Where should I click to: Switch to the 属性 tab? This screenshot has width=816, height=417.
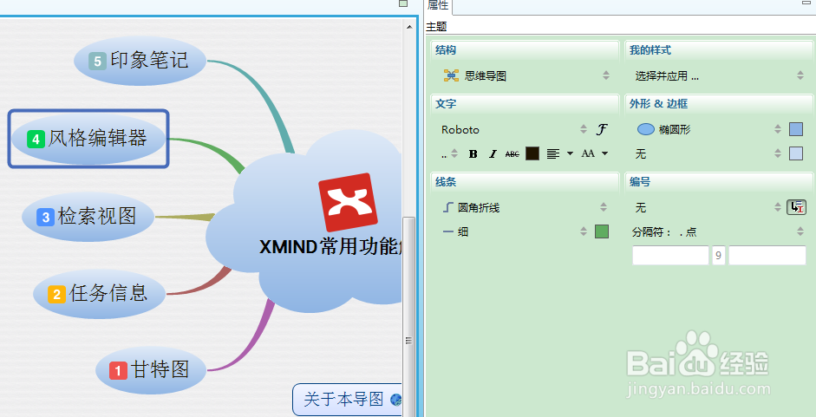coord(438,6)
